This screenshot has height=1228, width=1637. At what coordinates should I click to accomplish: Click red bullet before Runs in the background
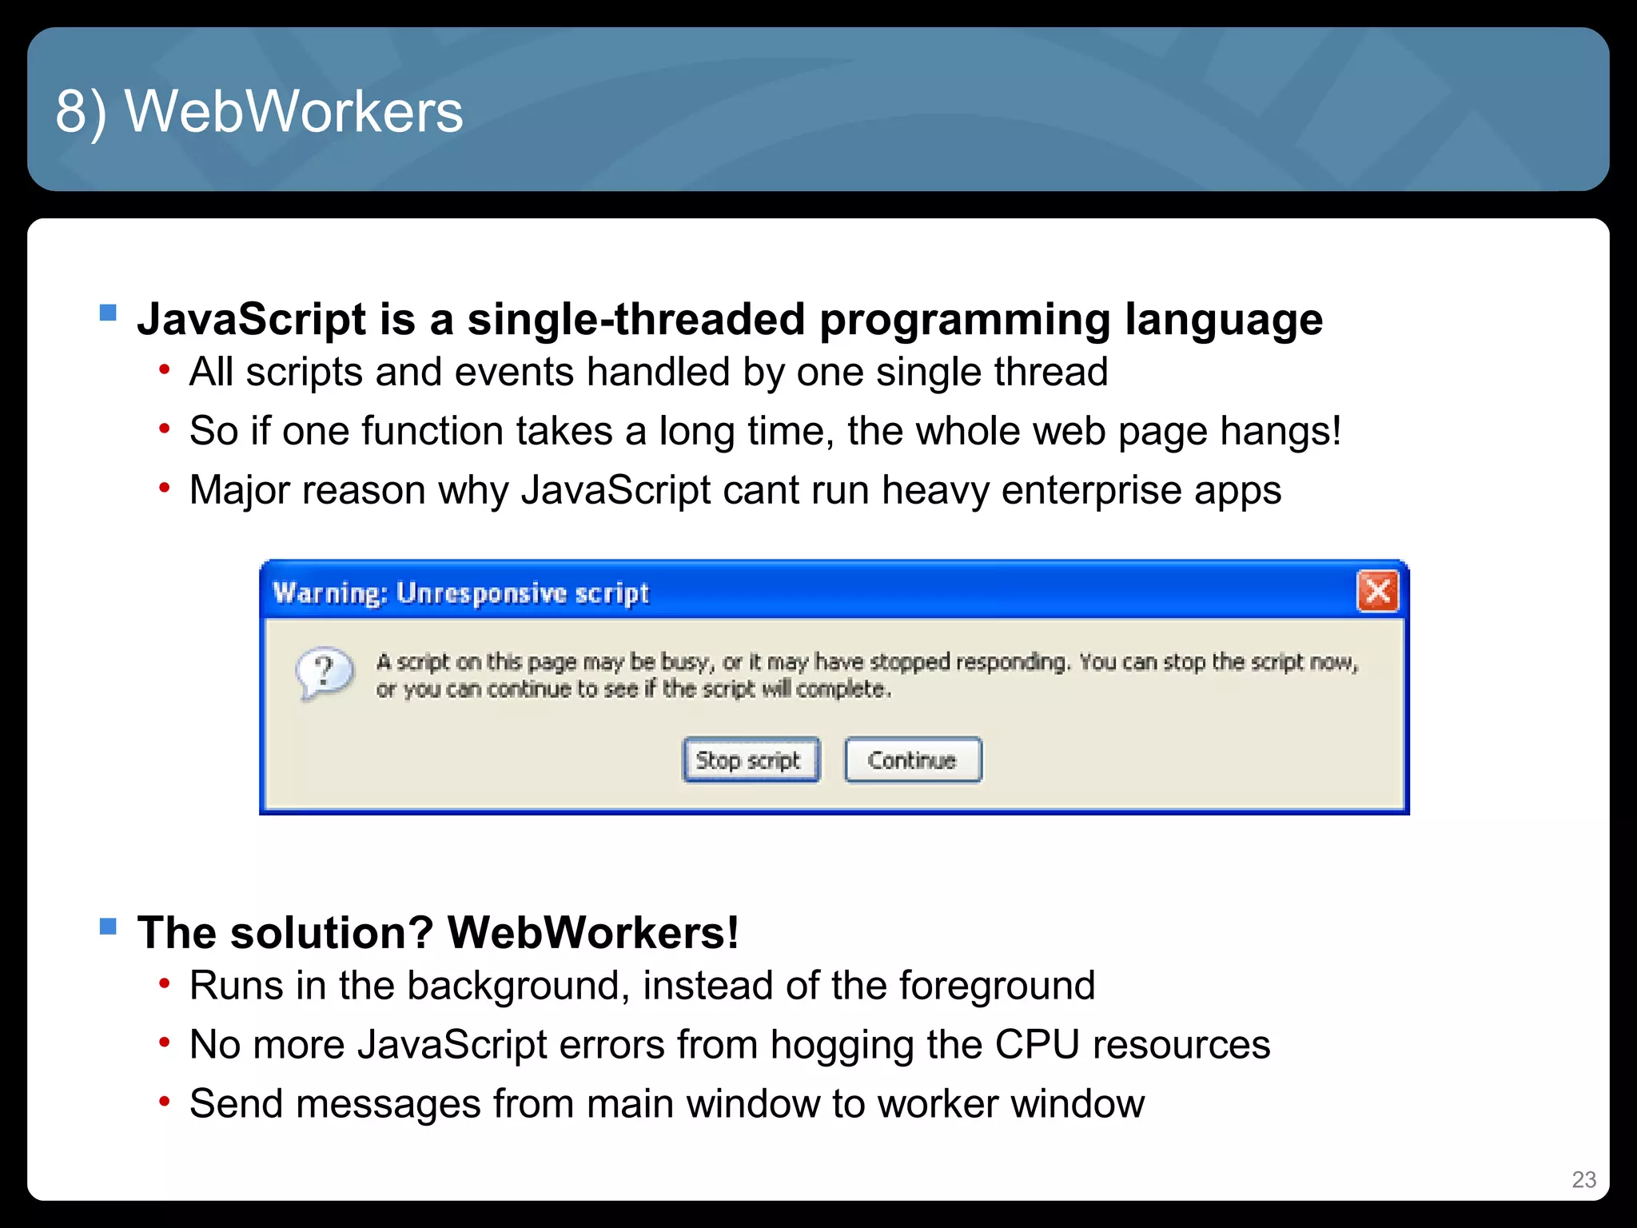pyautogui.click(x=165, y=983)
